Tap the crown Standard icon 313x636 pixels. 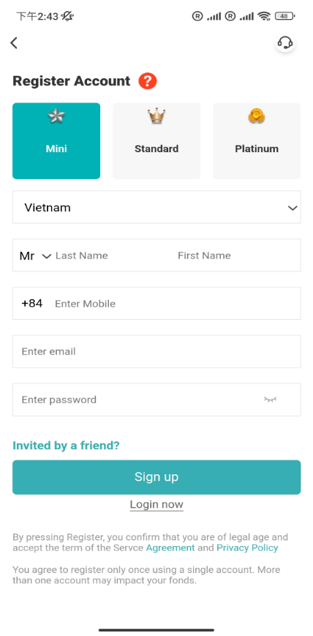[x=156, y=117]
